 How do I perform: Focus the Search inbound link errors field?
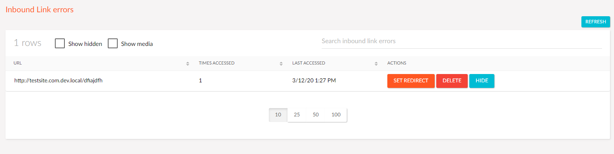tap(462, 41)
